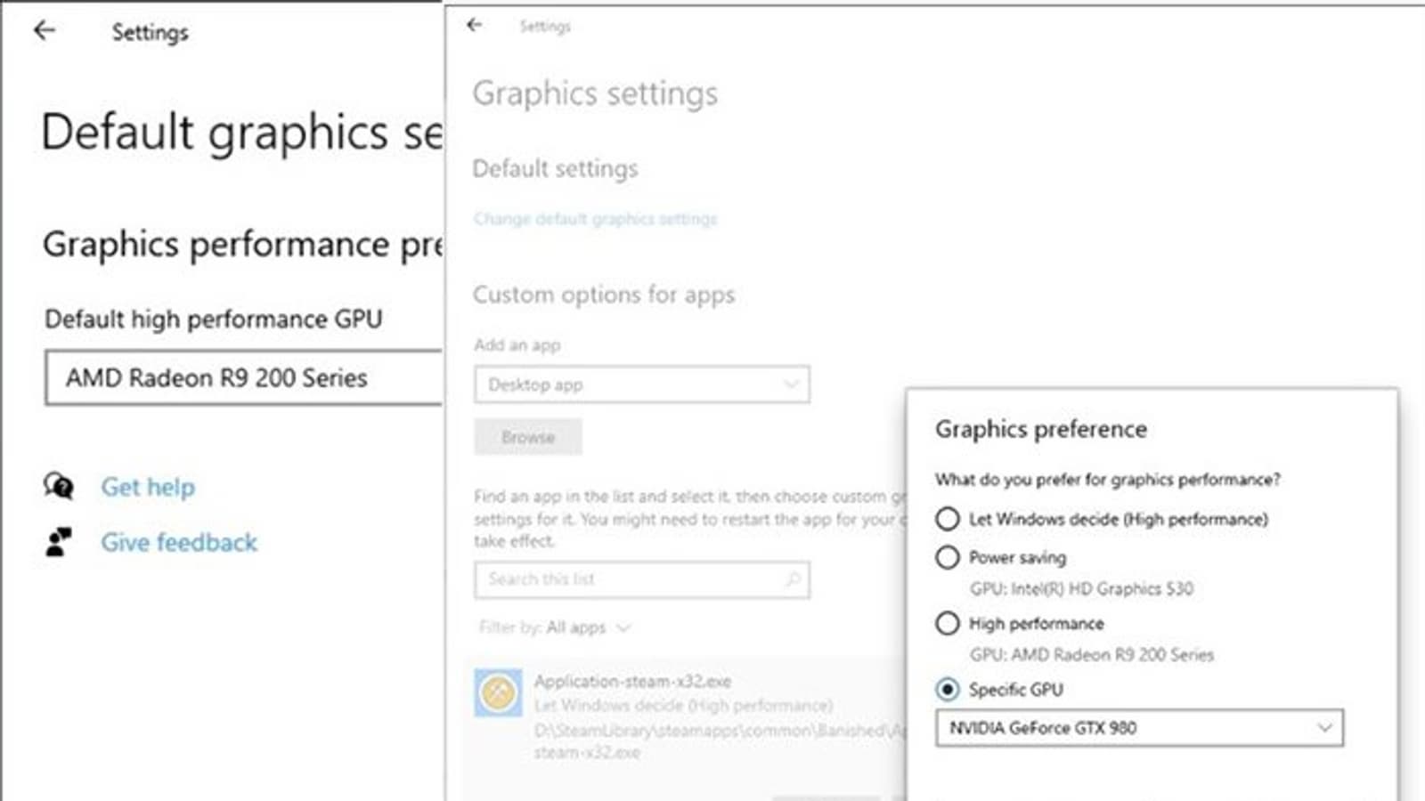Image resolution: width=1425 pixels, height=801 pixels.
Task: Click the Search this list field
Action: click(632, 579)
